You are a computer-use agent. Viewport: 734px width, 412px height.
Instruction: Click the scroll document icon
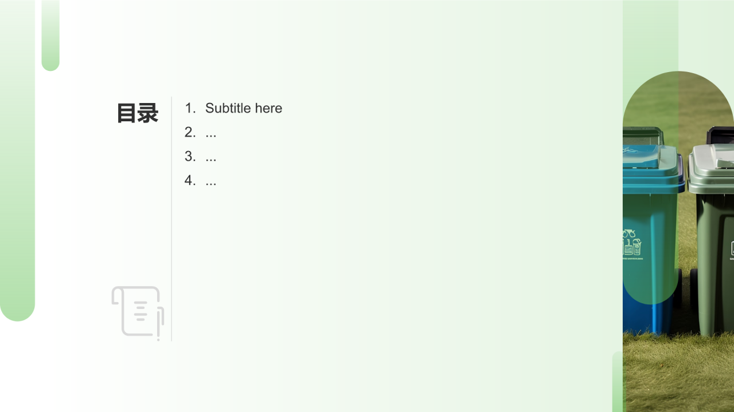pyautogui.click(x=138, y=312)
